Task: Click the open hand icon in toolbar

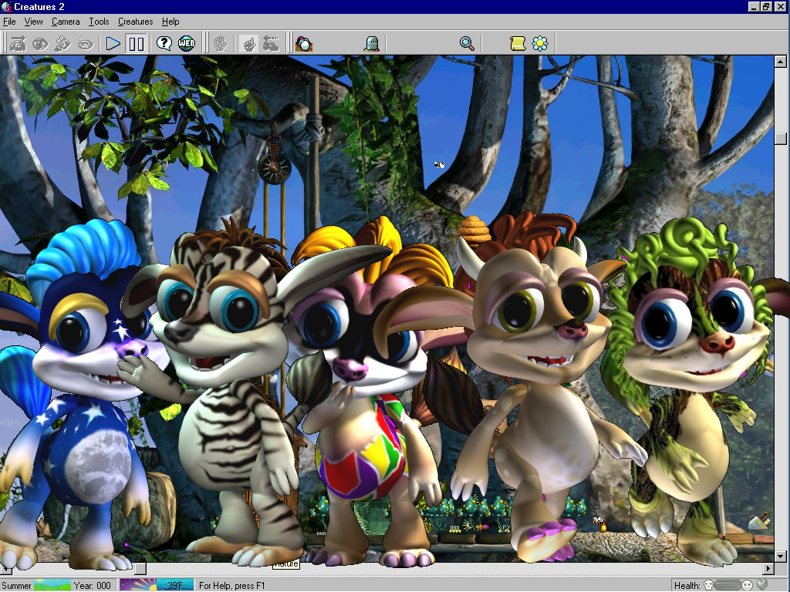Action: coord(221,44)
